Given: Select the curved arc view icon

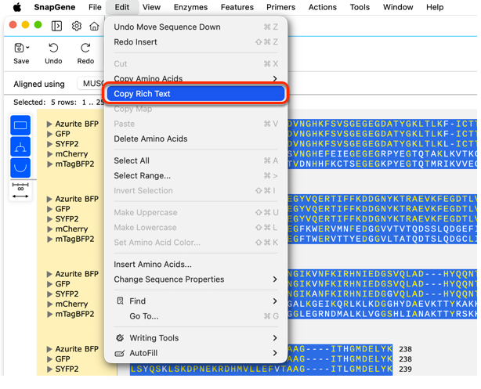Looking at the screenshot, I should [20, 167].
